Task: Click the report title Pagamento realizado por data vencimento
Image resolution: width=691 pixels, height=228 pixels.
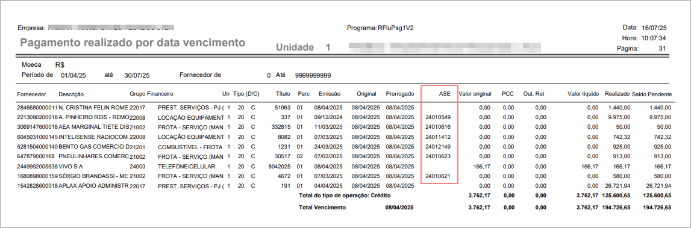Action: pyautogui.click(x=133, y=43)
